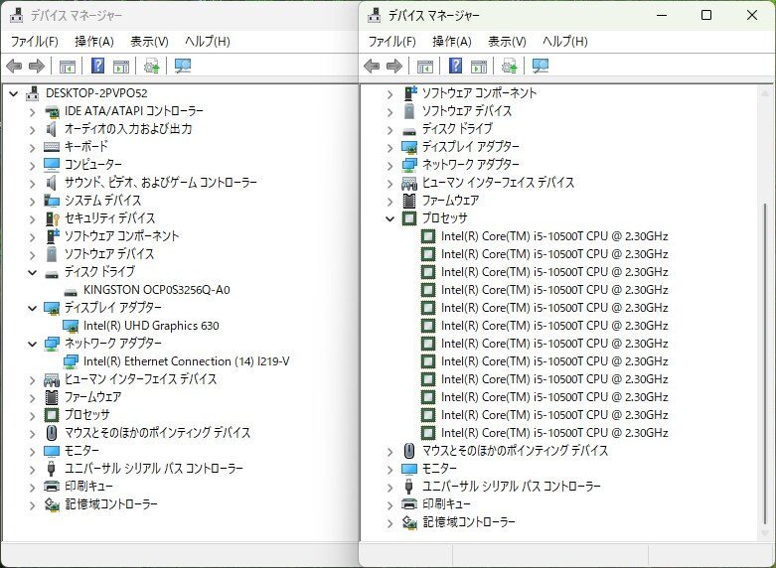Close the right Device Manager window
Image resolution: width=776 pixels, height=568 pixels.
pyautogui.click(x=752, y=15)
